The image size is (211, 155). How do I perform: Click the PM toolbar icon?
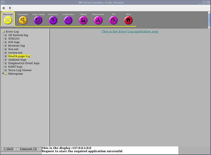pyautogui.click(x=113, y=20)
